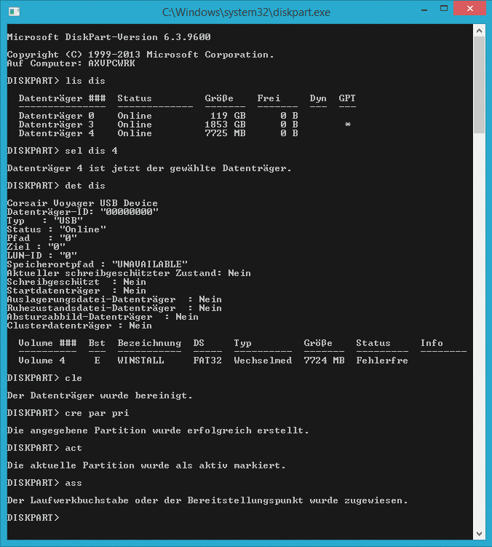492x547 pixels.
Task: Click the 'Dyn' column header
Action: (318, 98)
